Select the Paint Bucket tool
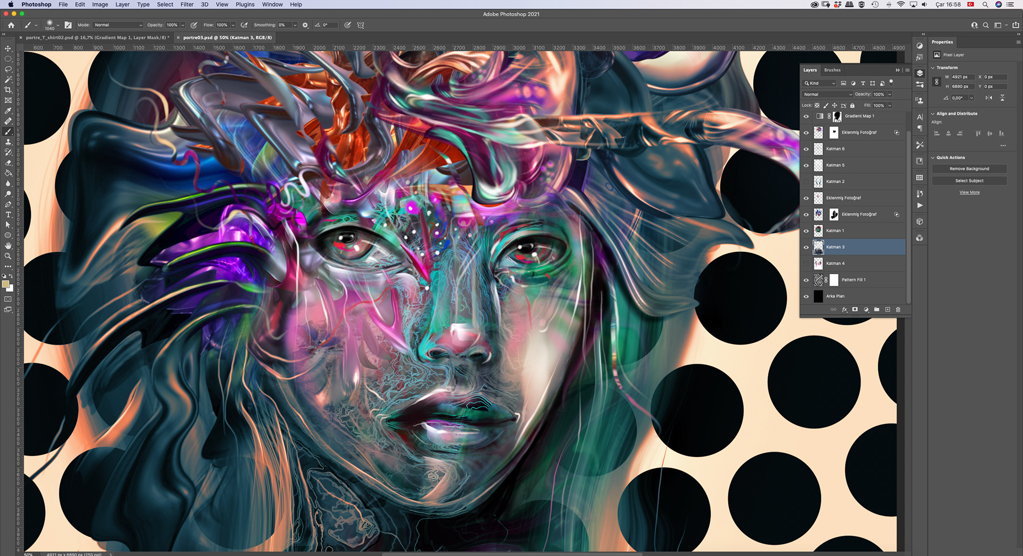The image size is (1023, 556). pyautogui.click(x=8, y=173)
